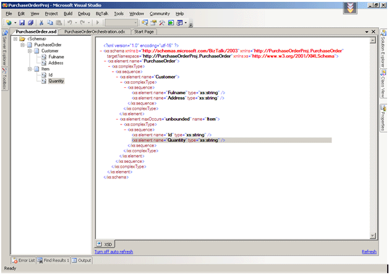The image size is (389, 275).
Task: Open the solution configuration combo box
Action: (x=121, y=22)
